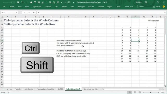Click the Paste Values clipboard icon
Viewport: 167px width, 94px height.
[x=50, y=2]
